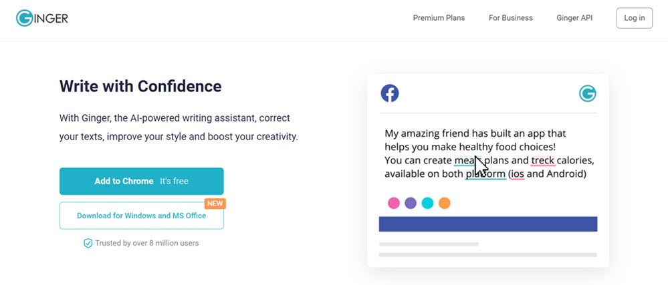Download for Windows and MS Office
Image resolution: width=668 pixels, height=285 pixels.
click(x=142, y=216)
